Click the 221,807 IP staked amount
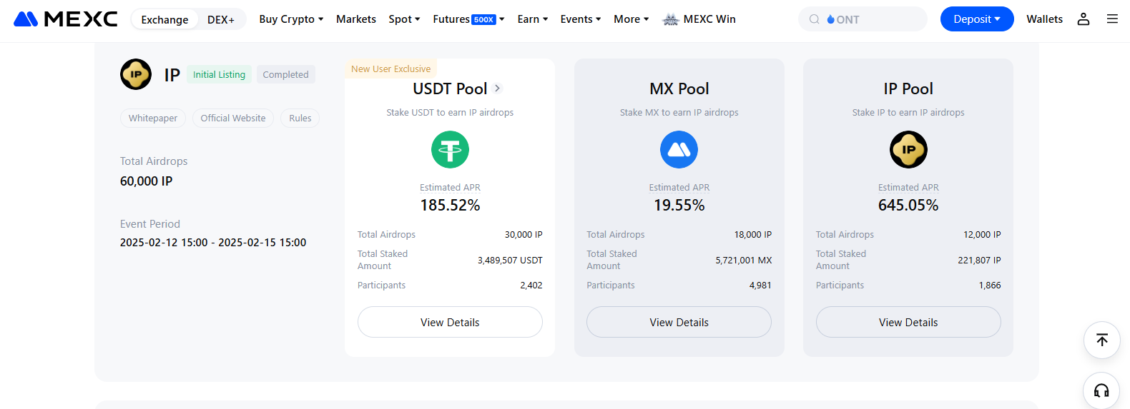 pyautogui.click(x=979, y=260)
